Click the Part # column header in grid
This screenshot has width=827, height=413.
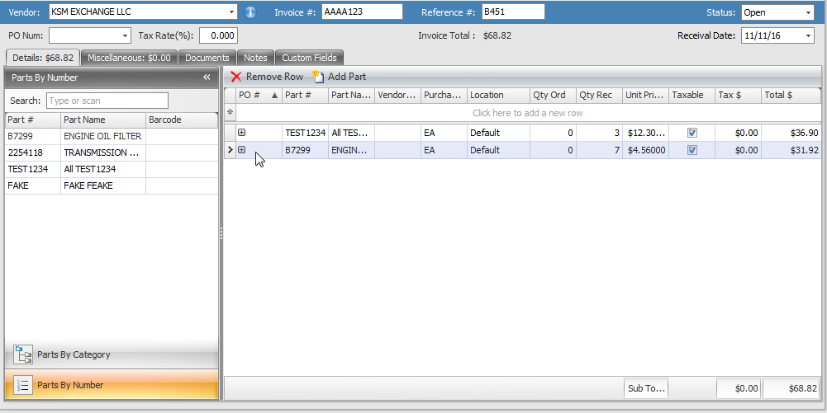pos(305,96)
